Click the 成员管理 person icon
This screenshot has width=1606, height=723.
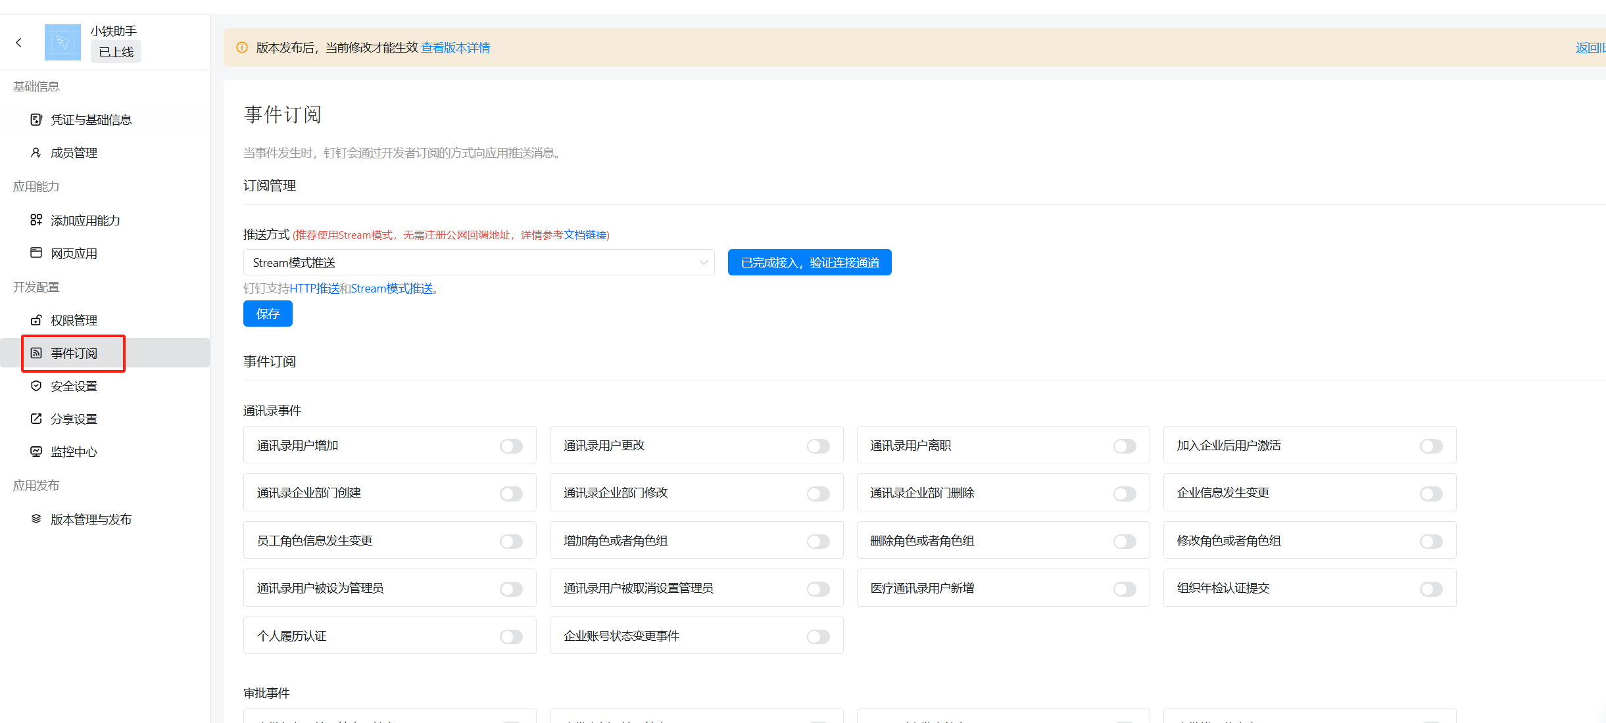(x=36, y=152)
